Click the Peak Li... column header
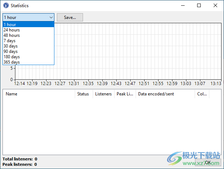The image size is (224, 169). click(x=125, y=94)
